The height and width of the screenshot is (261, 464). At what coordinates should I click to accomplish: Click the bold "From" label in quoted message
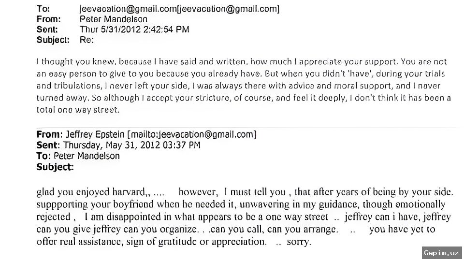pyautogui.click(x=48, y=134)
